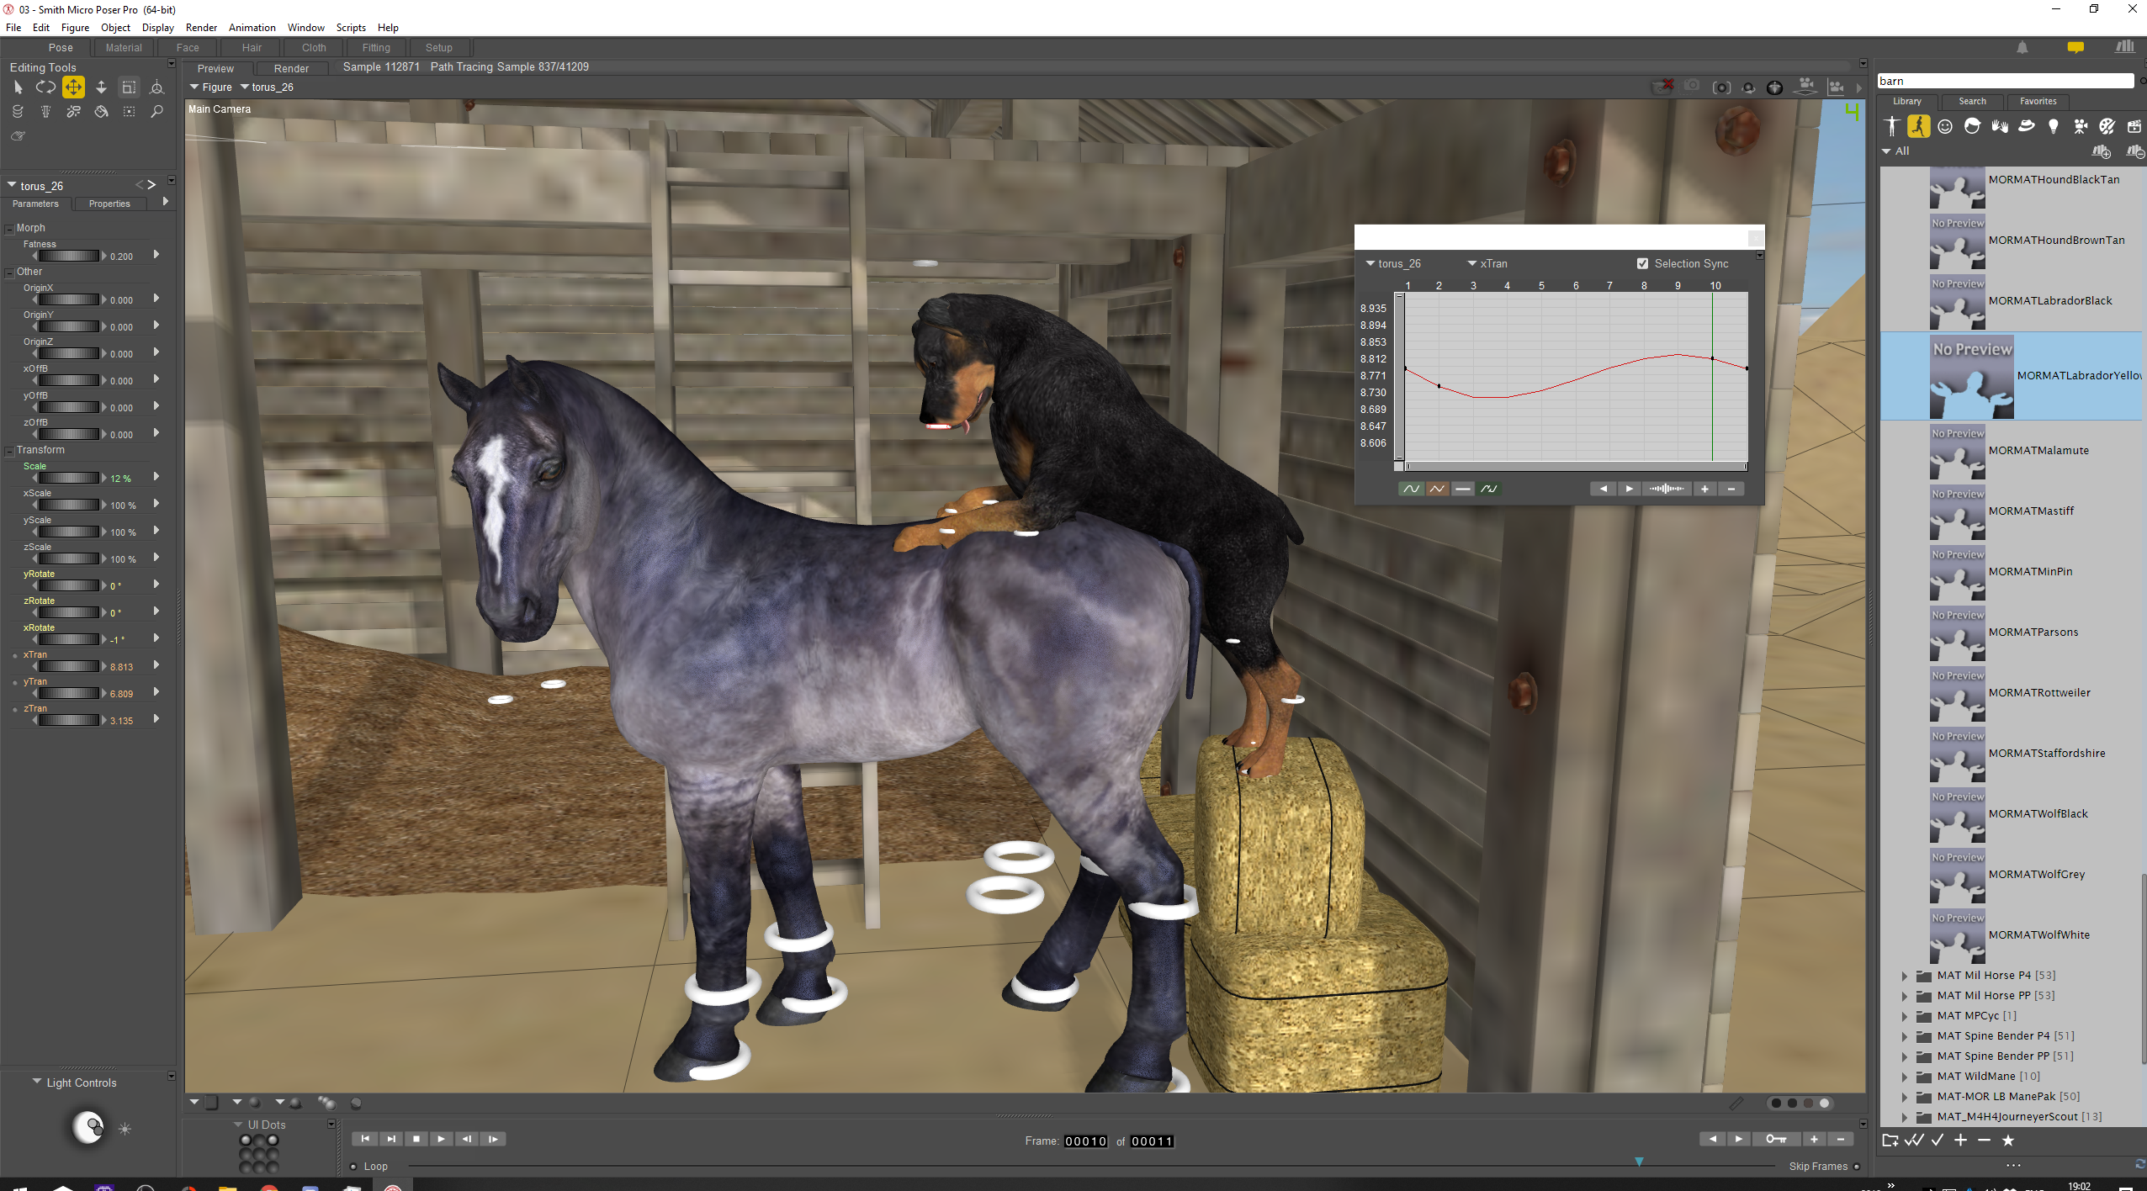The width and height of the screenshot is (2147, 1191).
Task: Click the edit keyframes key icon
Action: pyautogui.click(x=1775, y=1139)
